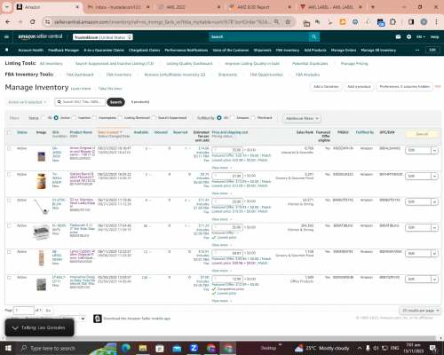Open the Chrome three-dot menu
This screenshot has width=444, height=355.
pyautogui.click(x=436, y=22)
